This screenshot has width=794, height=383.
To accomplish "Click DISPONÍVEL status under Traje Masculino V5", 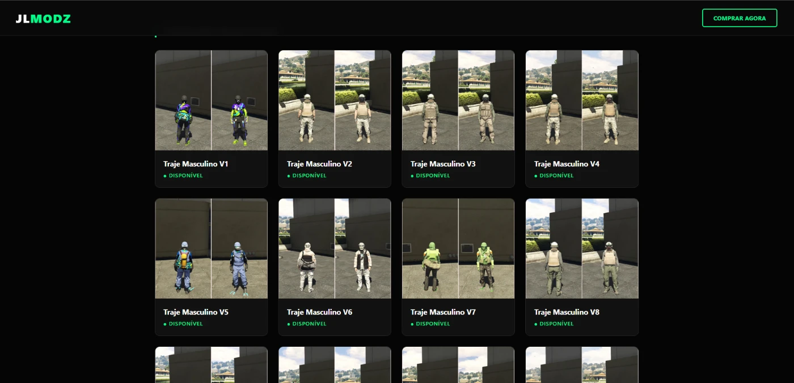I will click(185, 324).
